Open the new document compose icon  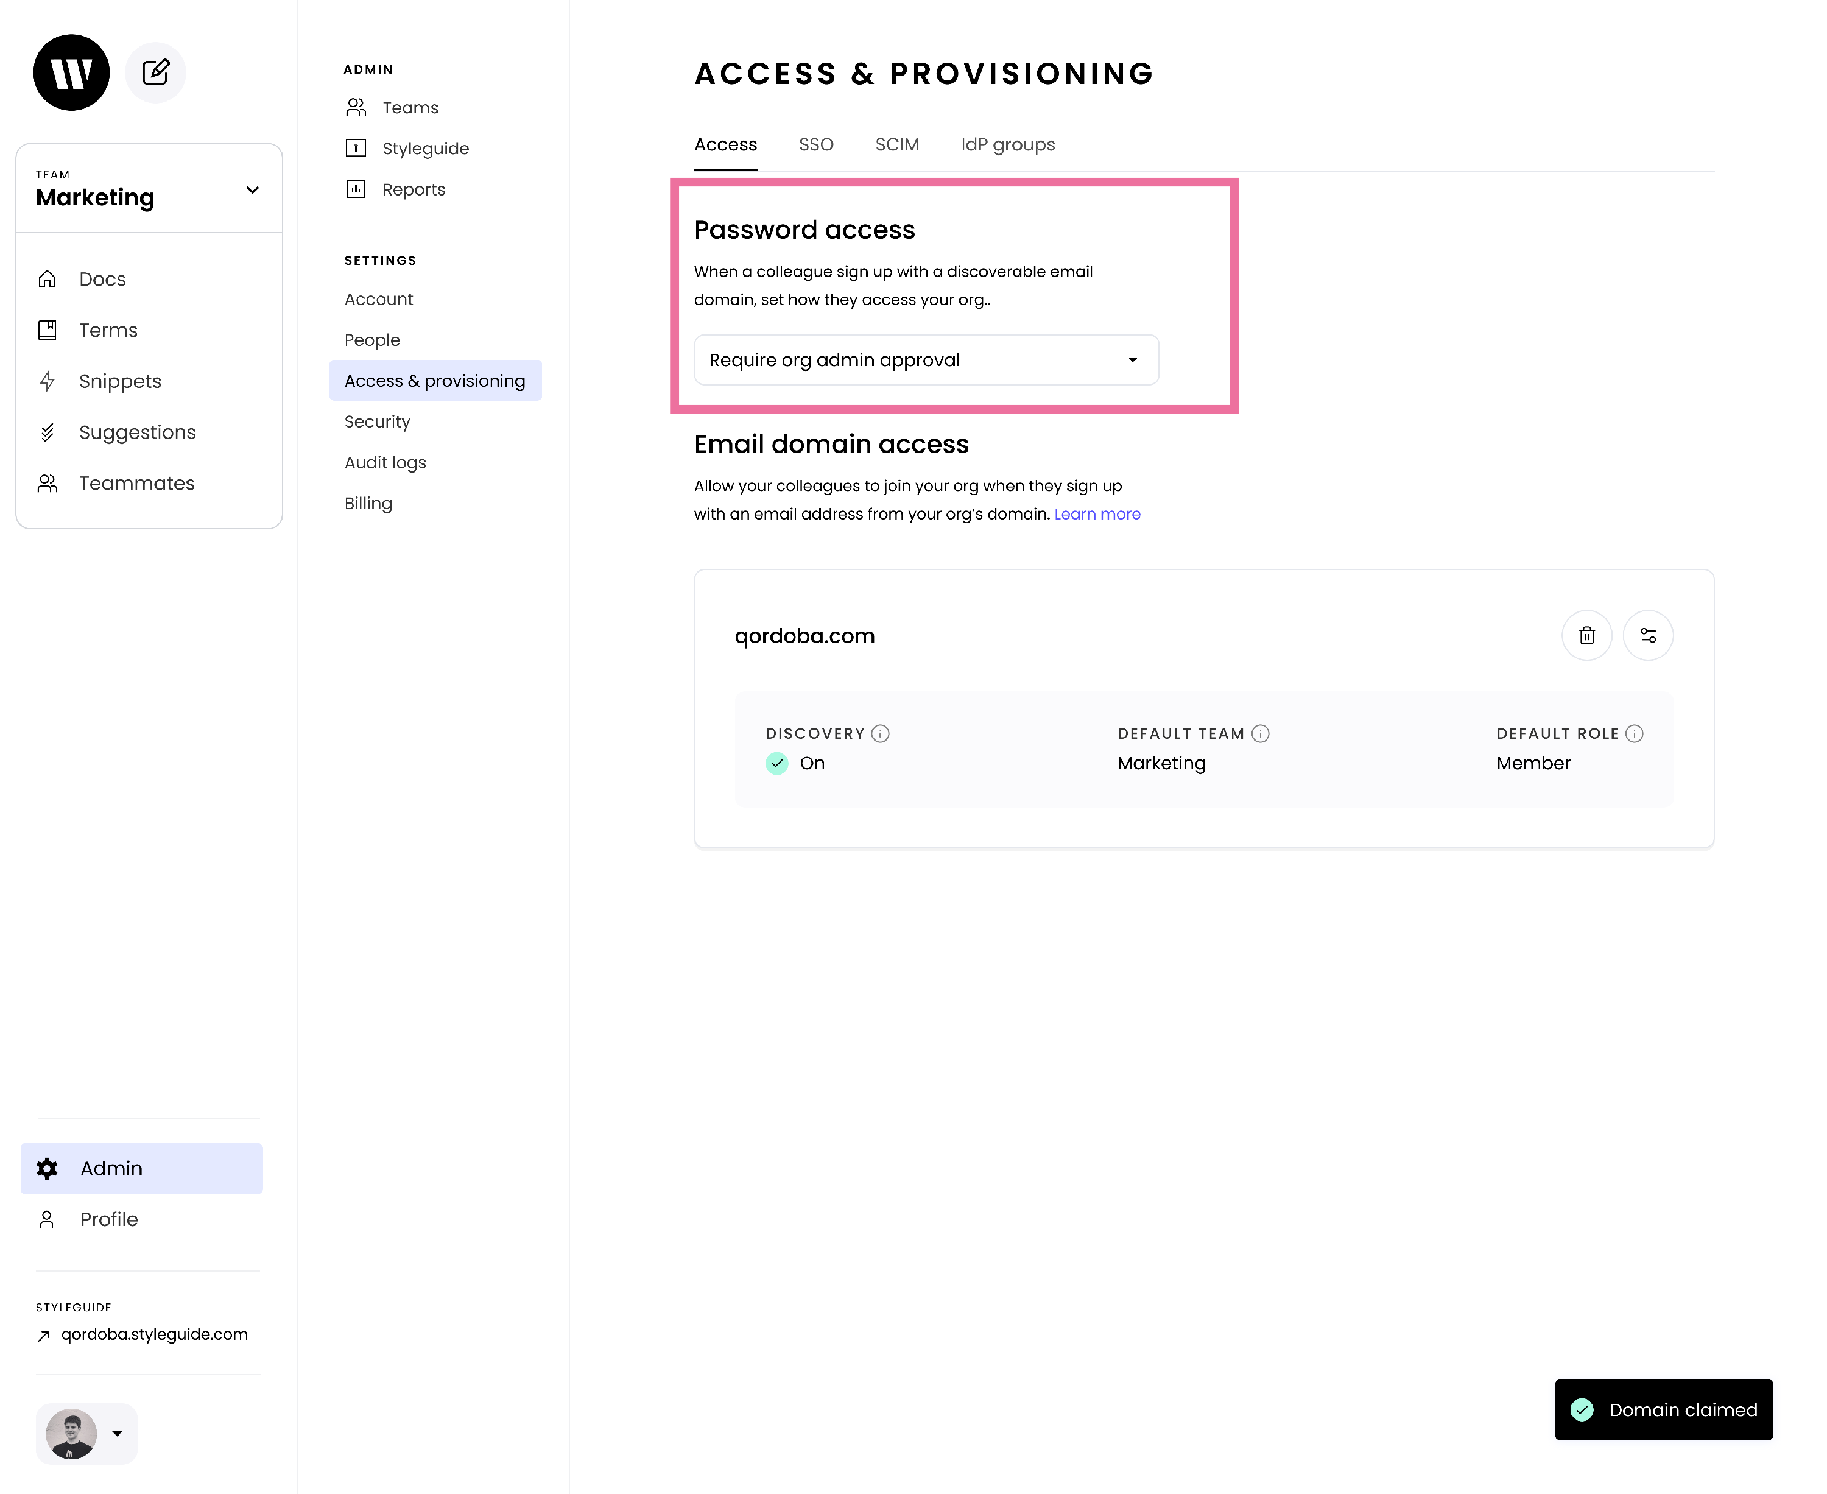point(155,72)
